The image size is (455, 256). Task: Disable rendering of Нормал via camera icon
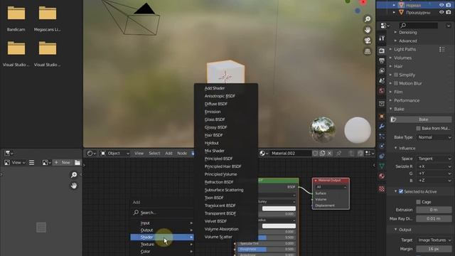(449, 5)
